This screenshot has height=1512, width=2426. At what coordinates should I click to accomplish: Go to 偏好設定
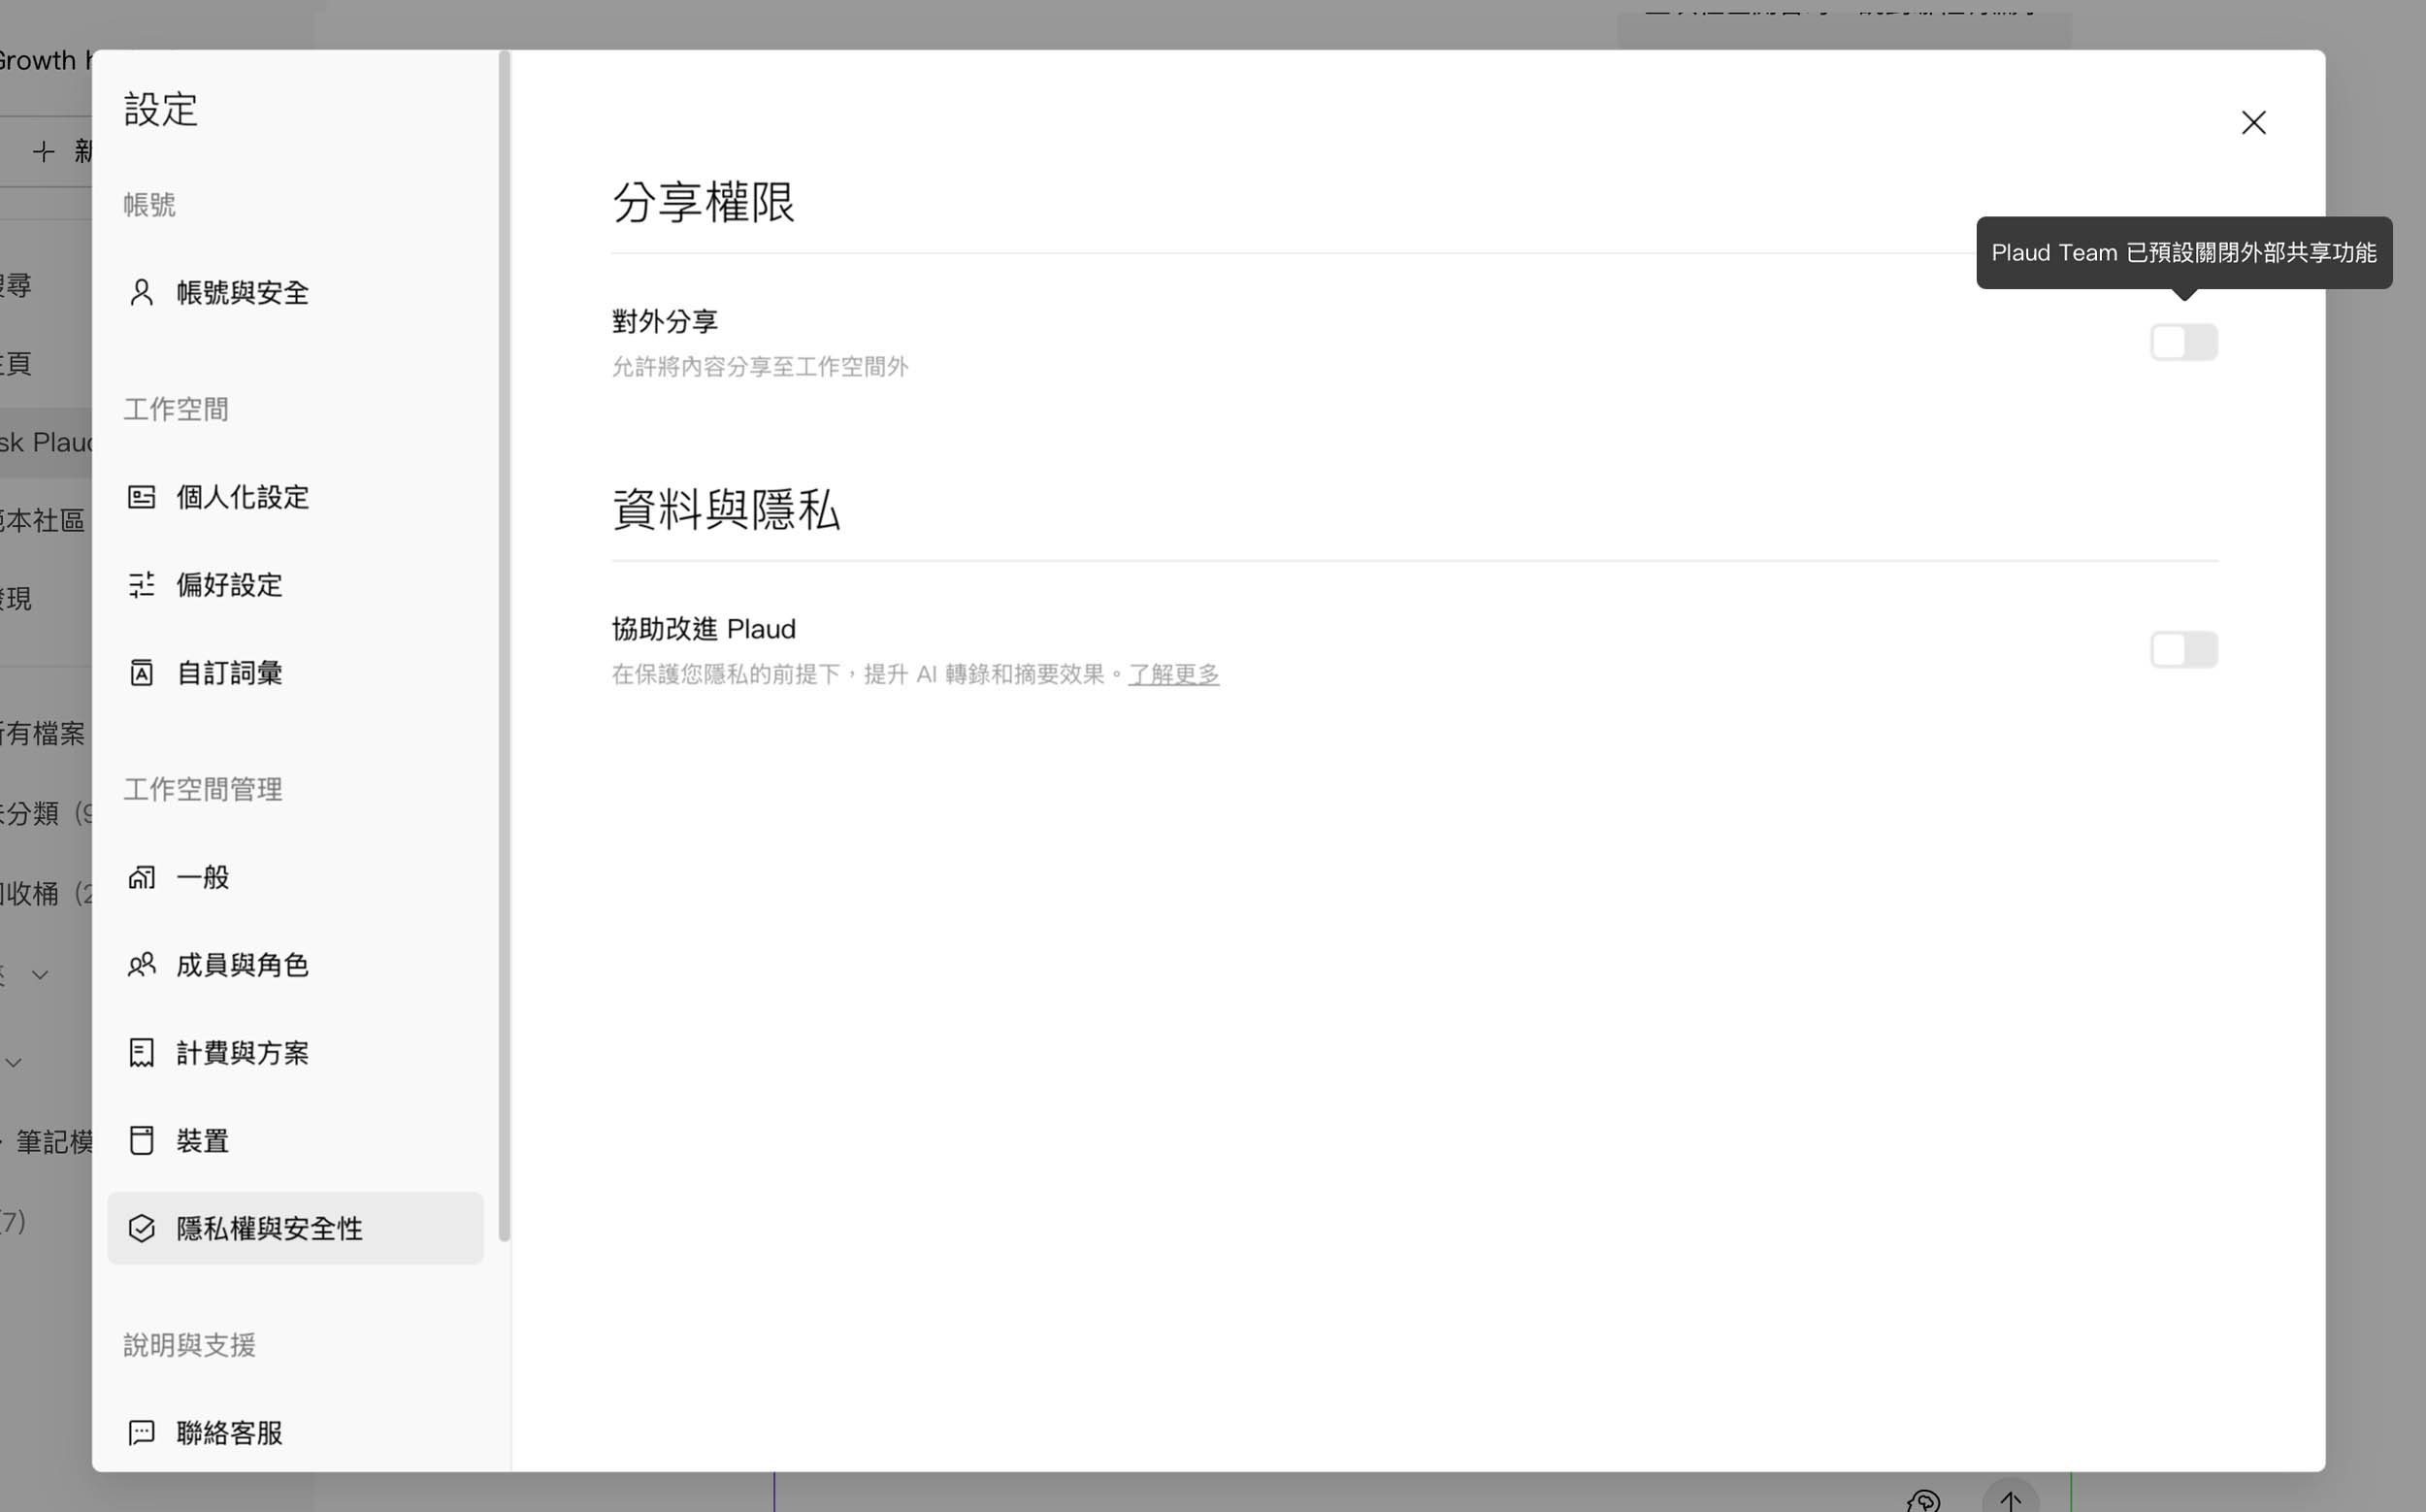295,585
